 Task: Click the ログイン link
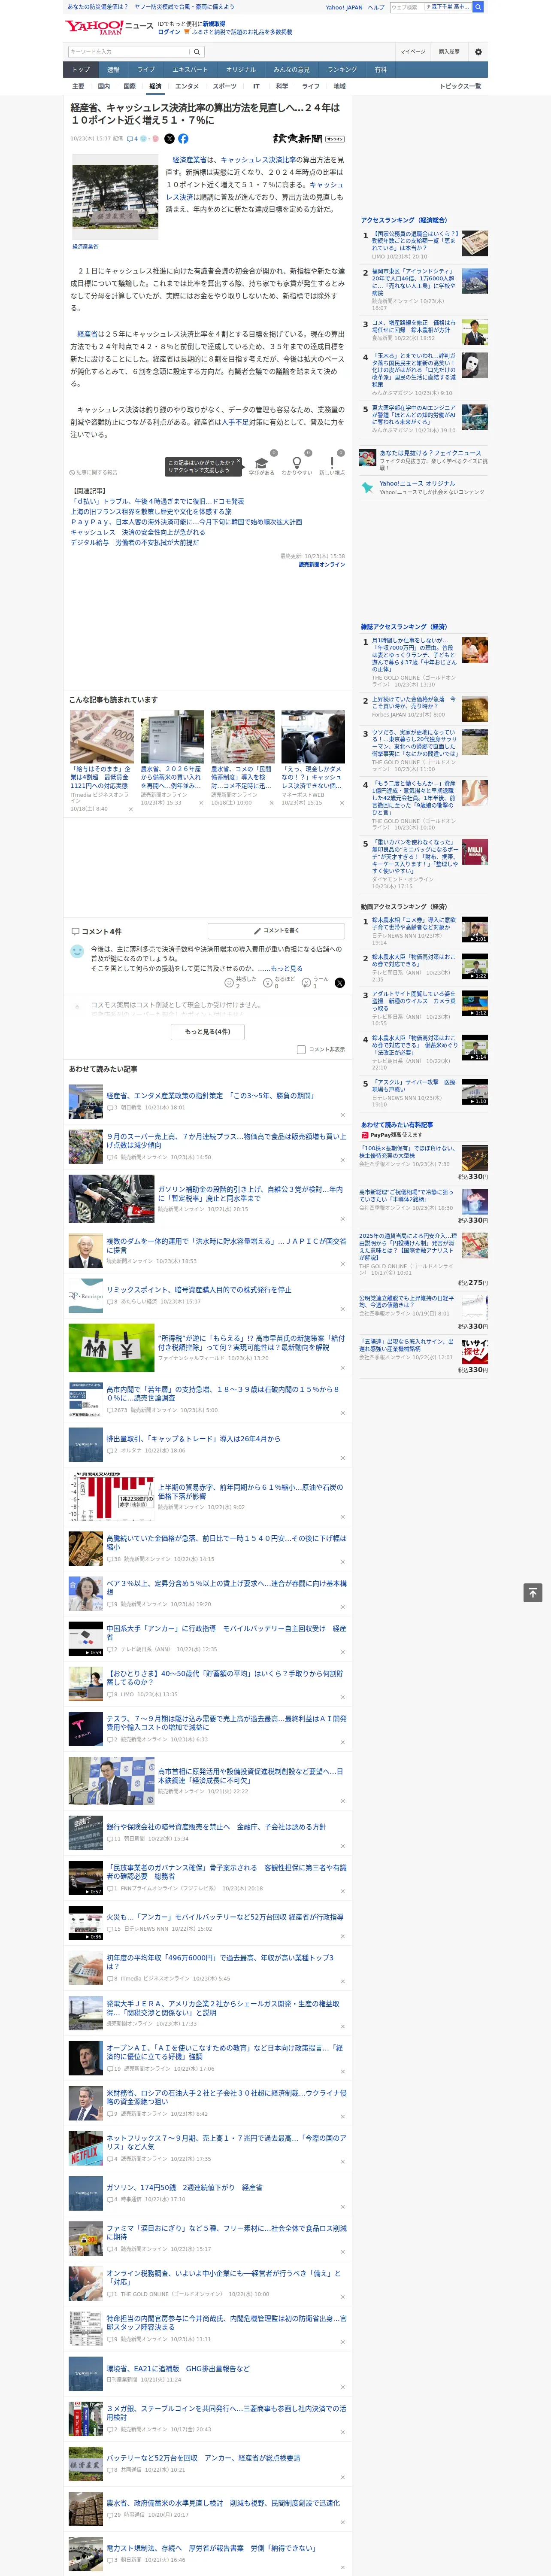(169, 32)
